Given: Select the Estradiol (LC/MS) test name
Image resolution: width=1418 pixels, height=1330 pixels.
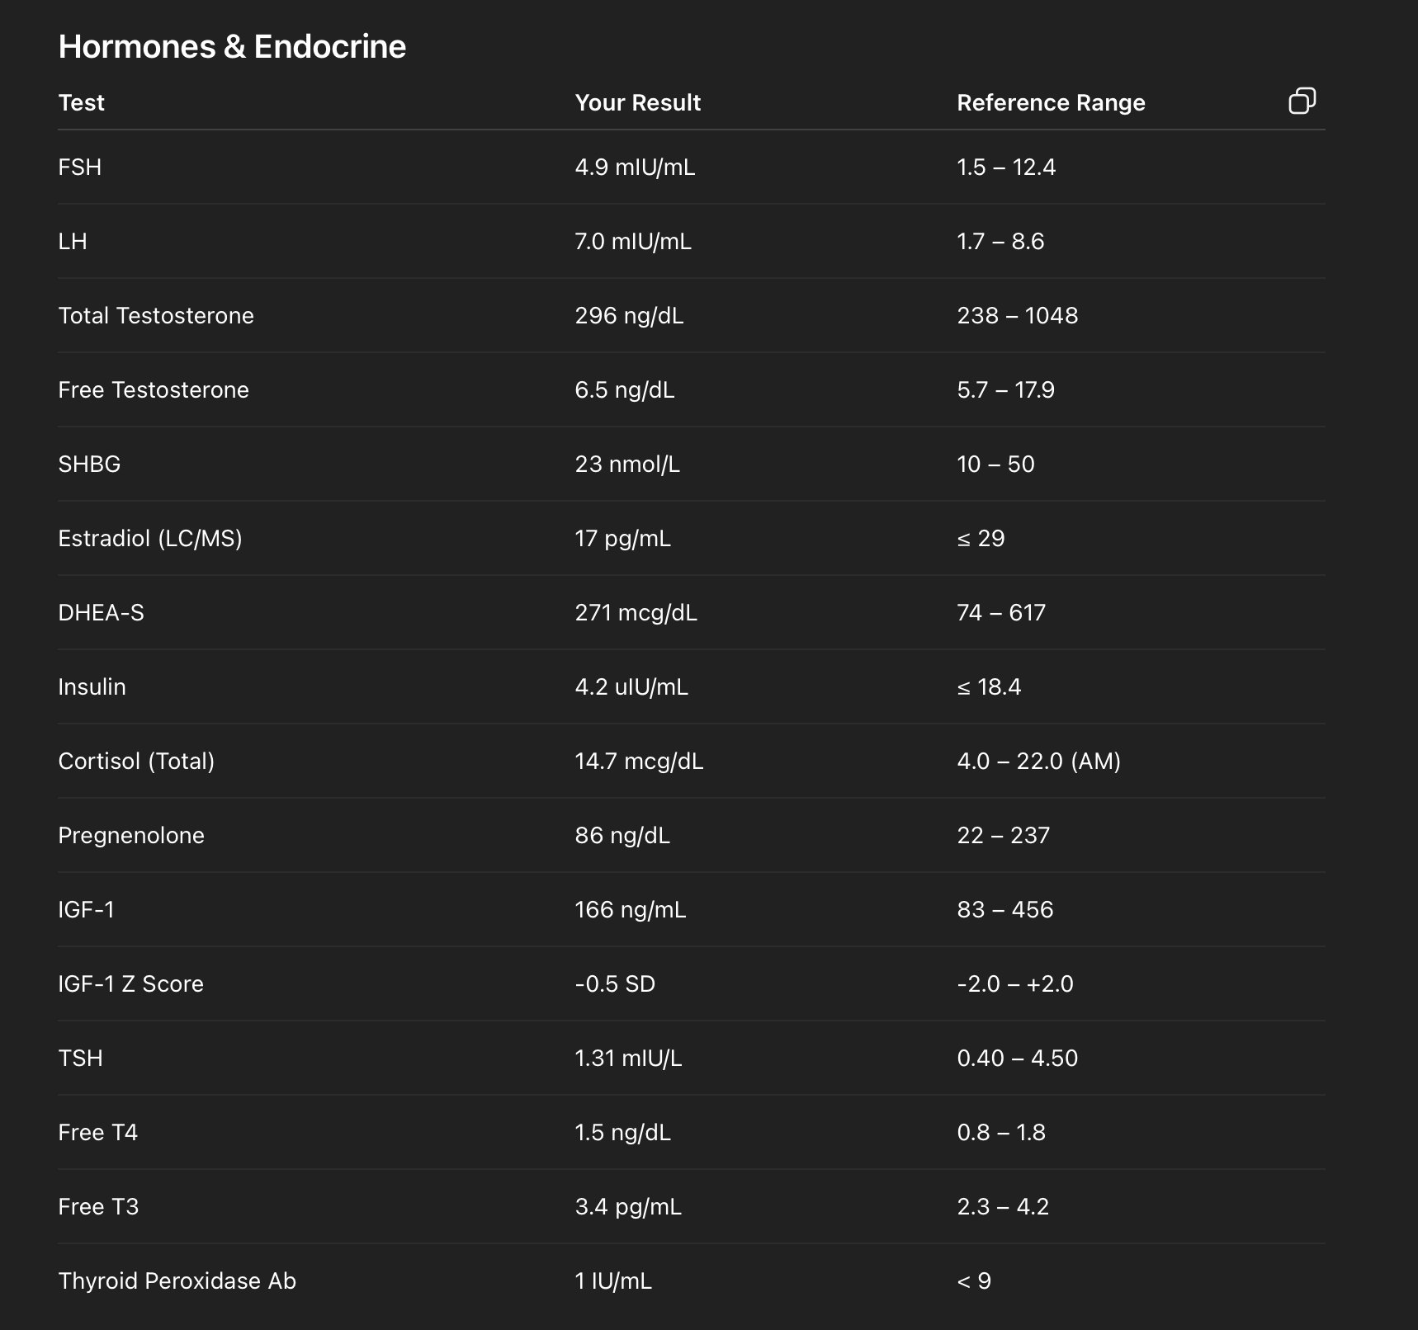Looking at the screenshot, I should click(150, 539).
